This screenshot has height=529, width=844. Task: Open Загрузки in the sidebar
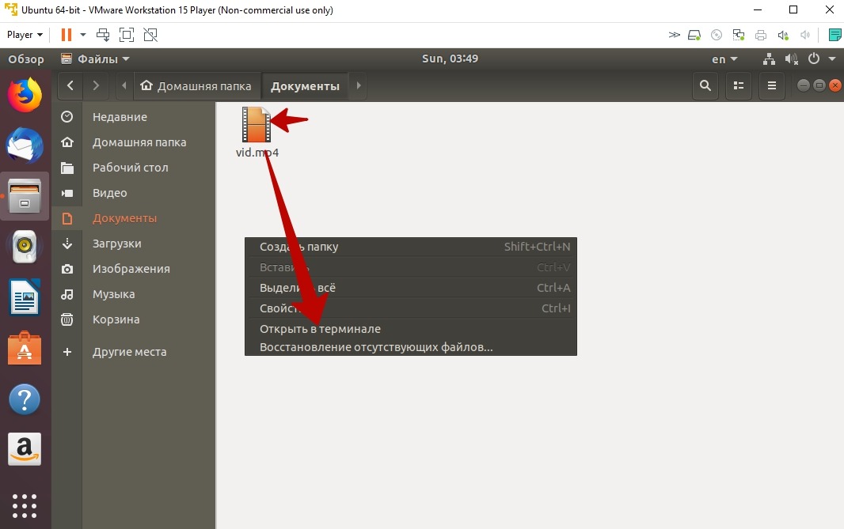tap(116, 244)
